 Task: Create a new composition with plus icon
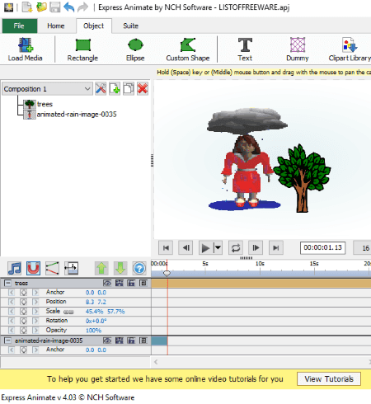tap(115, 88)
